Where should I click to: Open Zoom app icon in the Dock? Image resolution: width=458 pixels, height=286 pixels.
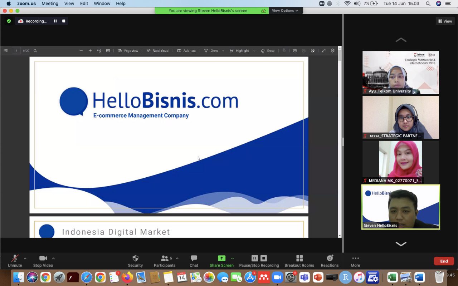point(277,277)
